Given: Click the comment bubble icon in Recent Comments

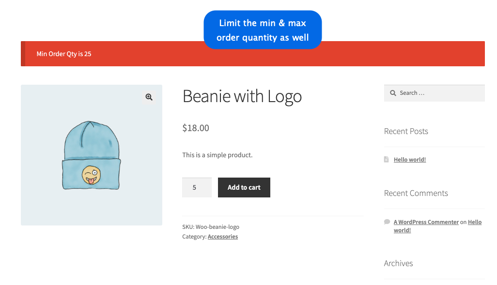Looking at the screenshot, I should [x=387, y=222].
